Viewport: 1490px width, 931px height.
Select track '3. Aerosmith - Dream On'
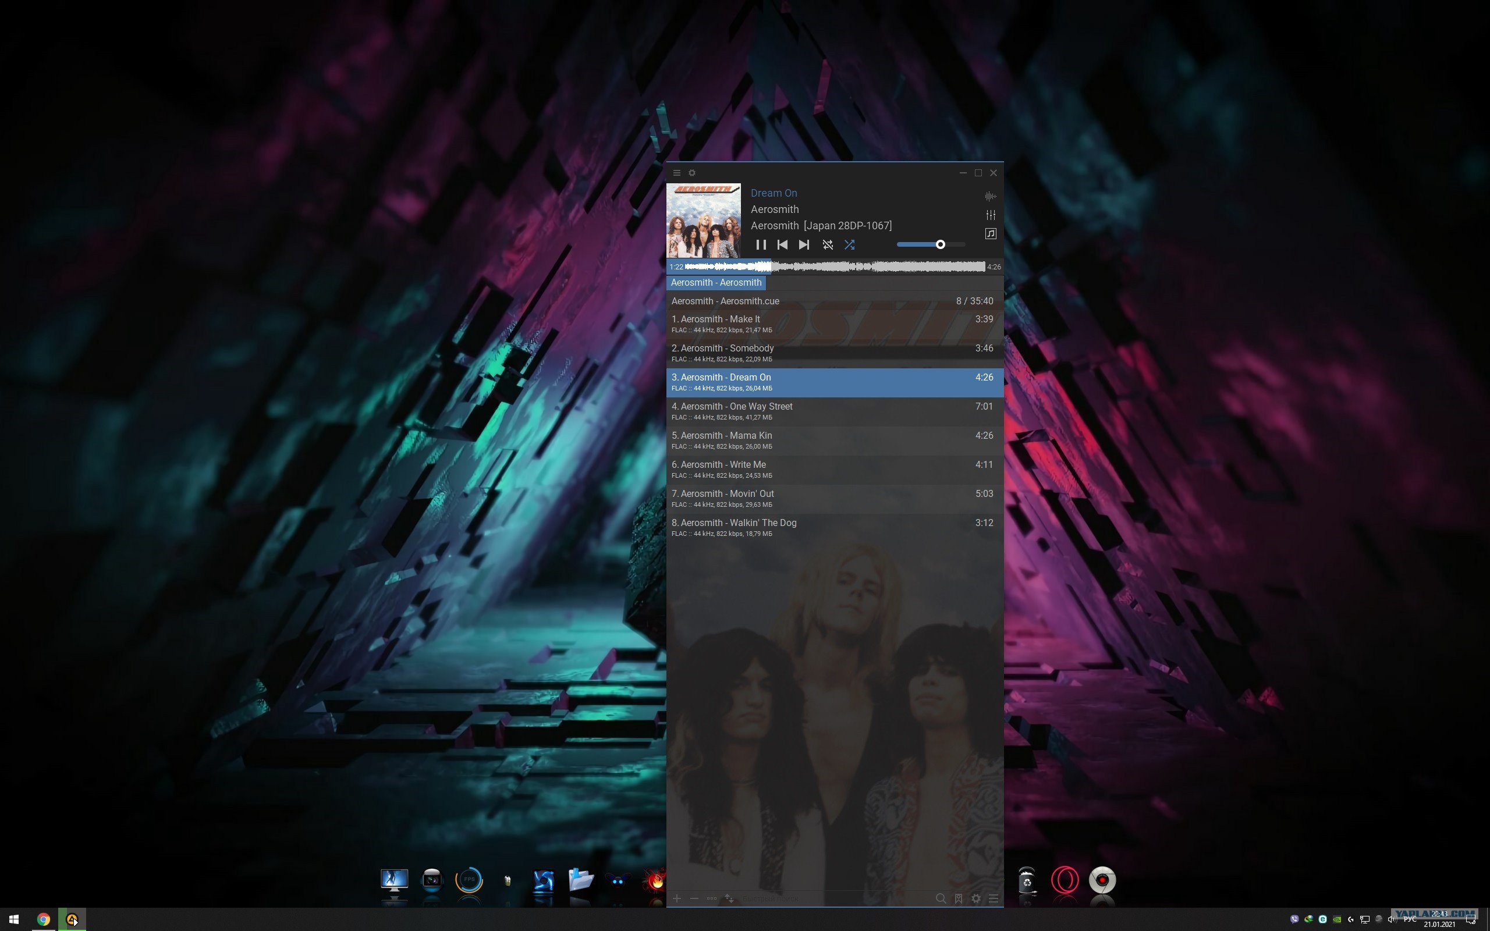tap(835, 382)
